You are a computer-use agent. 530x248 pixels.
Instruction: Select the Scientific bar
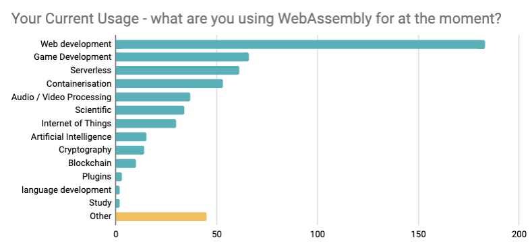[150, 110]
